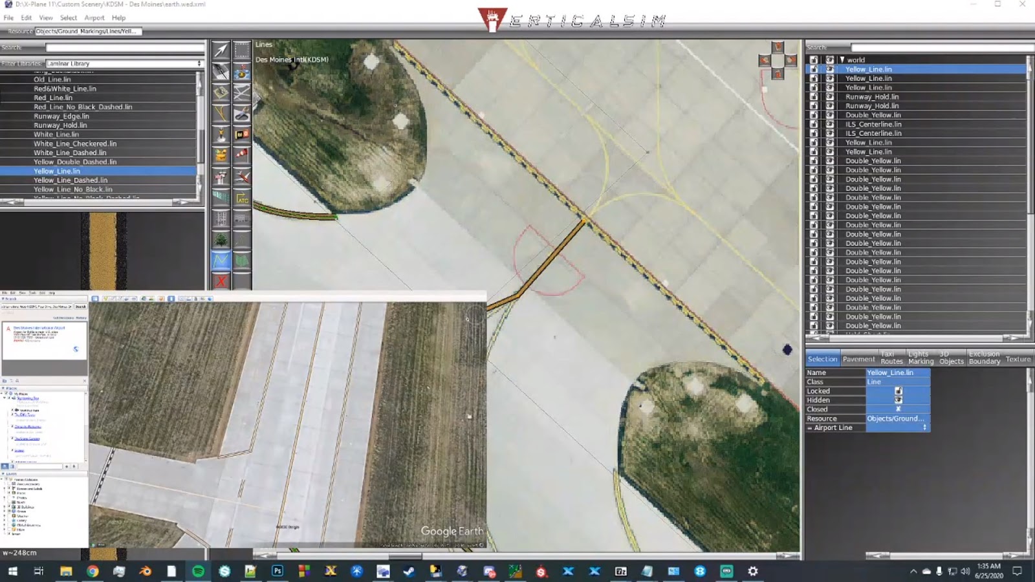
Task: Switch to the Lights Marking tab
Action: click(921, 358)
